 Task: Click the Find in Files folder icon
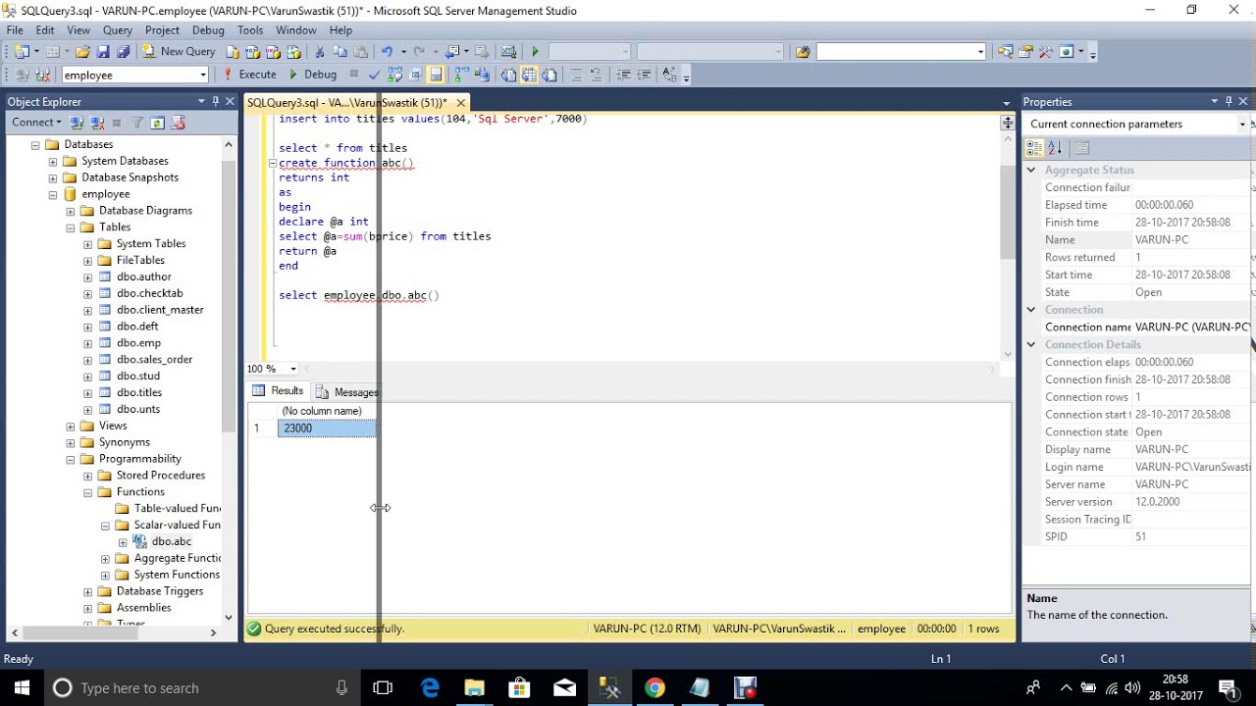tap(803, 51)
